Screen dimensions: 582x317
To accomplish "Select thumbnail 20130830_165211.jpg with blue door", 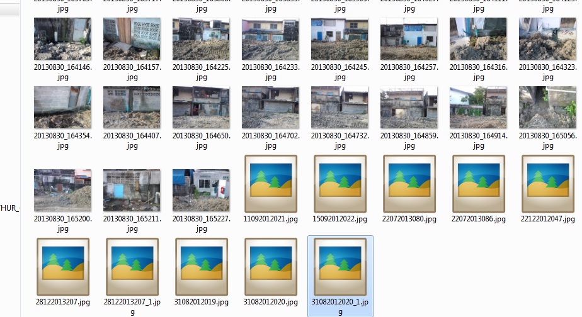I will coord(132,190).
